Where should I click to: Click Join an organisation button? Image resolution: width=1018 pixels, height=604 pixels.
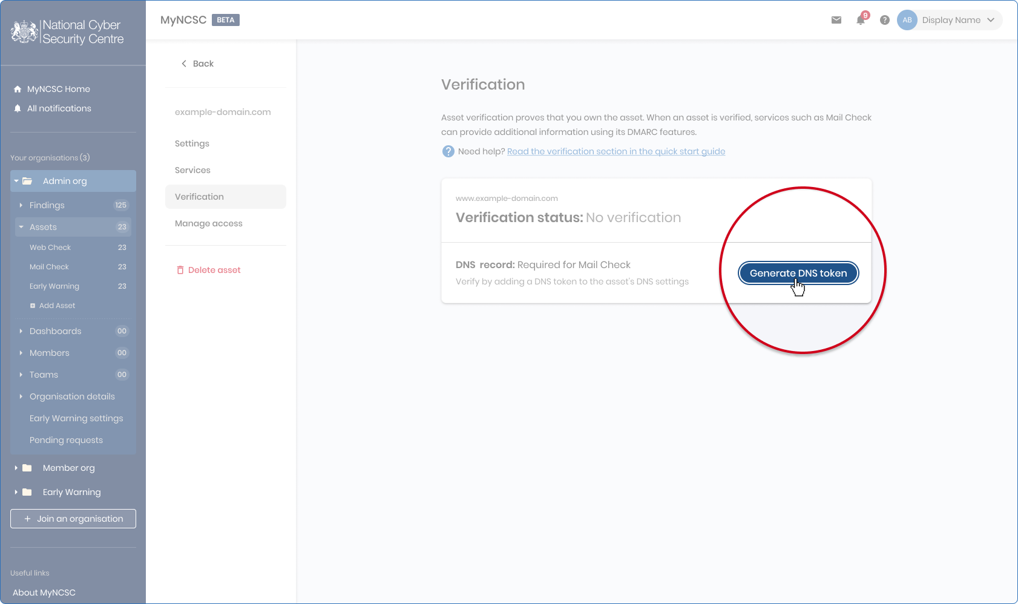73,519
